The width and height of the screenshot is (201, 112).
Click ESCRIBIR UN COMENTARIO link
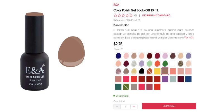click(x=156, y=15)
